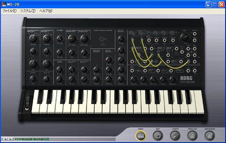Click the VCO 1 scale knob
The image size is (226, 143).
coord(33,64)
